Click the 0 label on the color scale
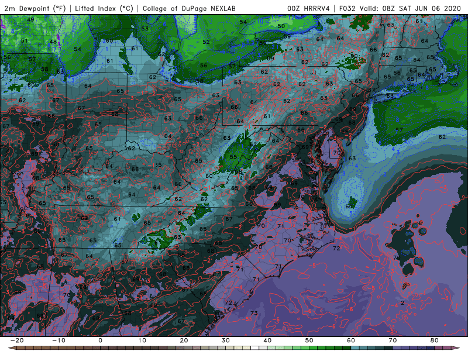This screenshot has height=351, width=468. [100, 340]
